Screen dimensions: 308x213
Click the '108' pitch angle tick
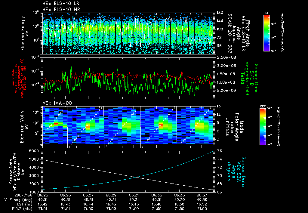point(220,29)
